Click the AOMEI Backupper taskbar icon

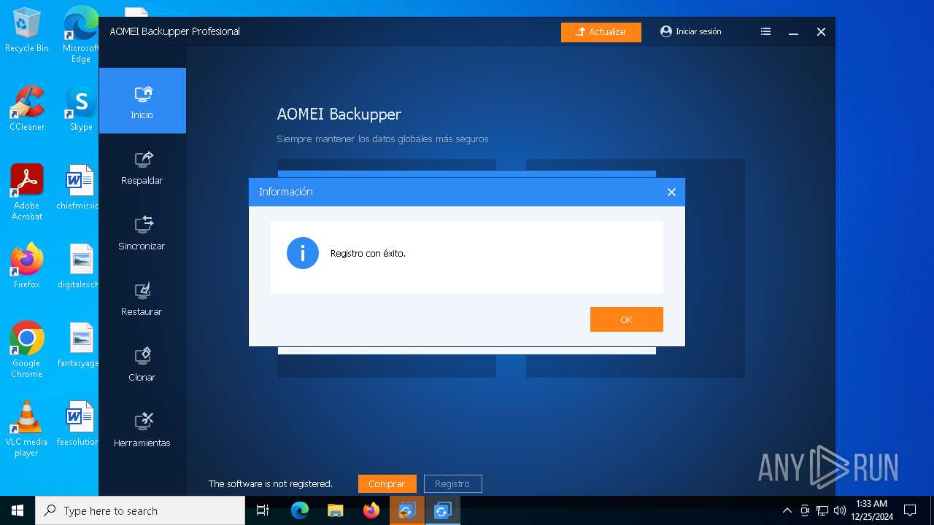click(443, 510)
